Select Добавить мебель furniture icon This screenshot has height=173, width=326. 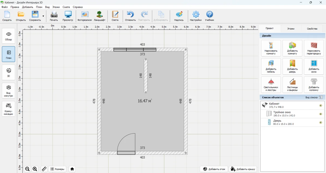point(271,67)
